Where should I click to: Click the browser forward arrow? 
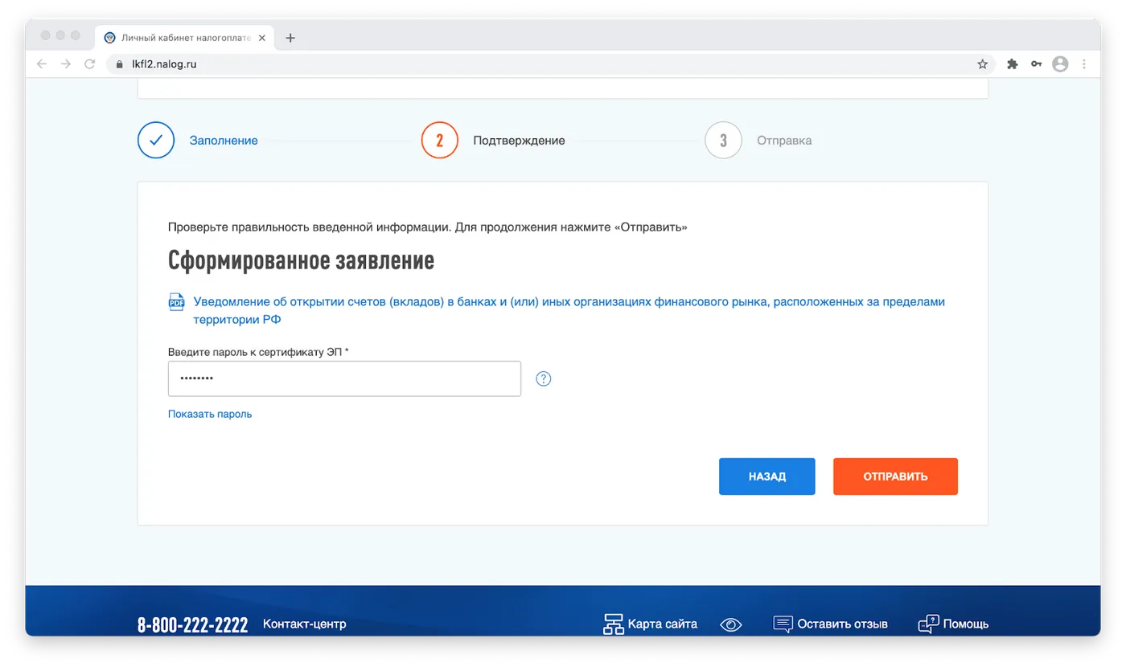point(66,64)
